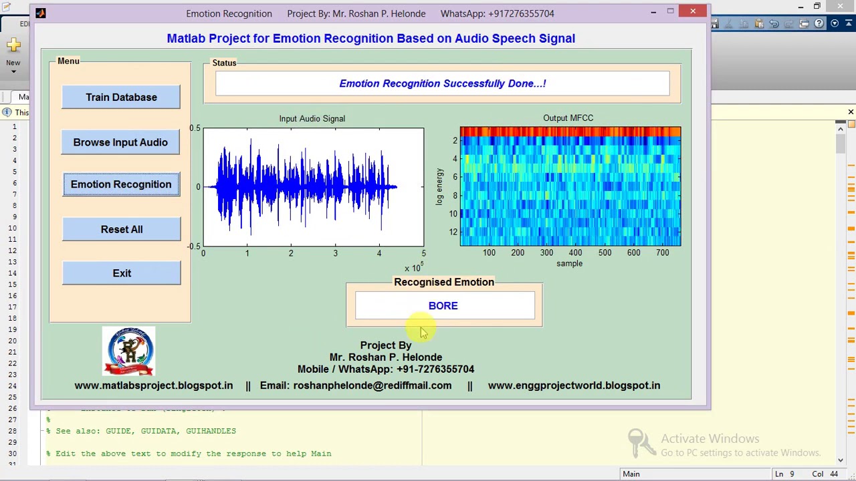Click the project logo image
Viewport: 856px width, 481px height.
(128, 351)
